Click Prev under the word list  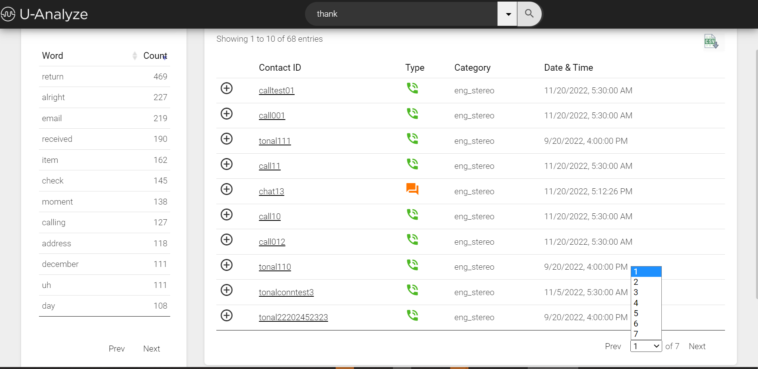(117, 349)
